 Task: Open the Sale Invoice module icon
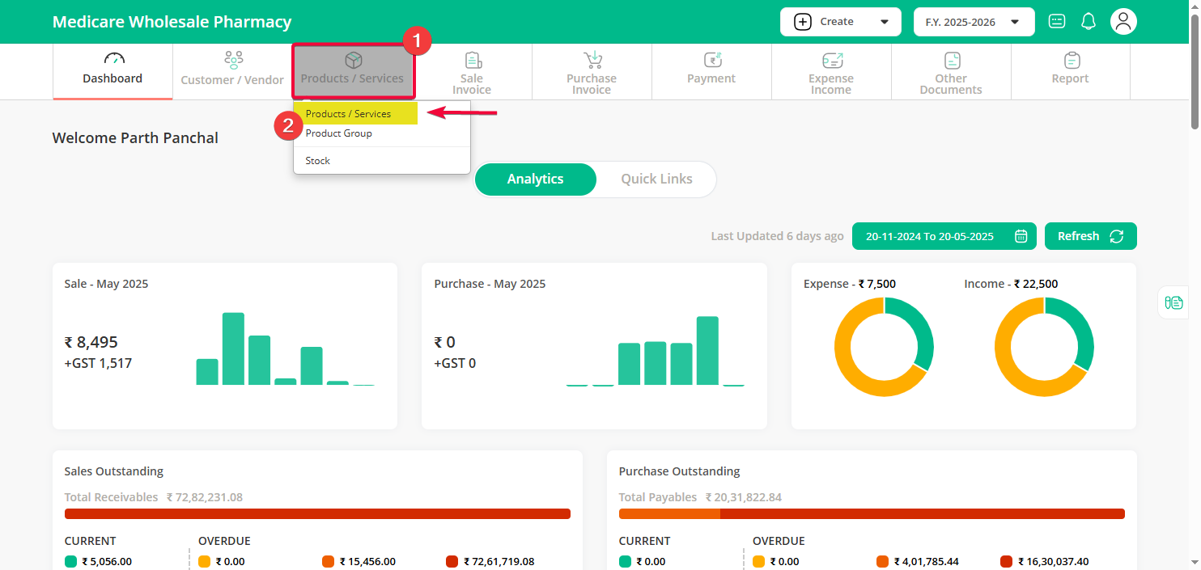point(472,61)
